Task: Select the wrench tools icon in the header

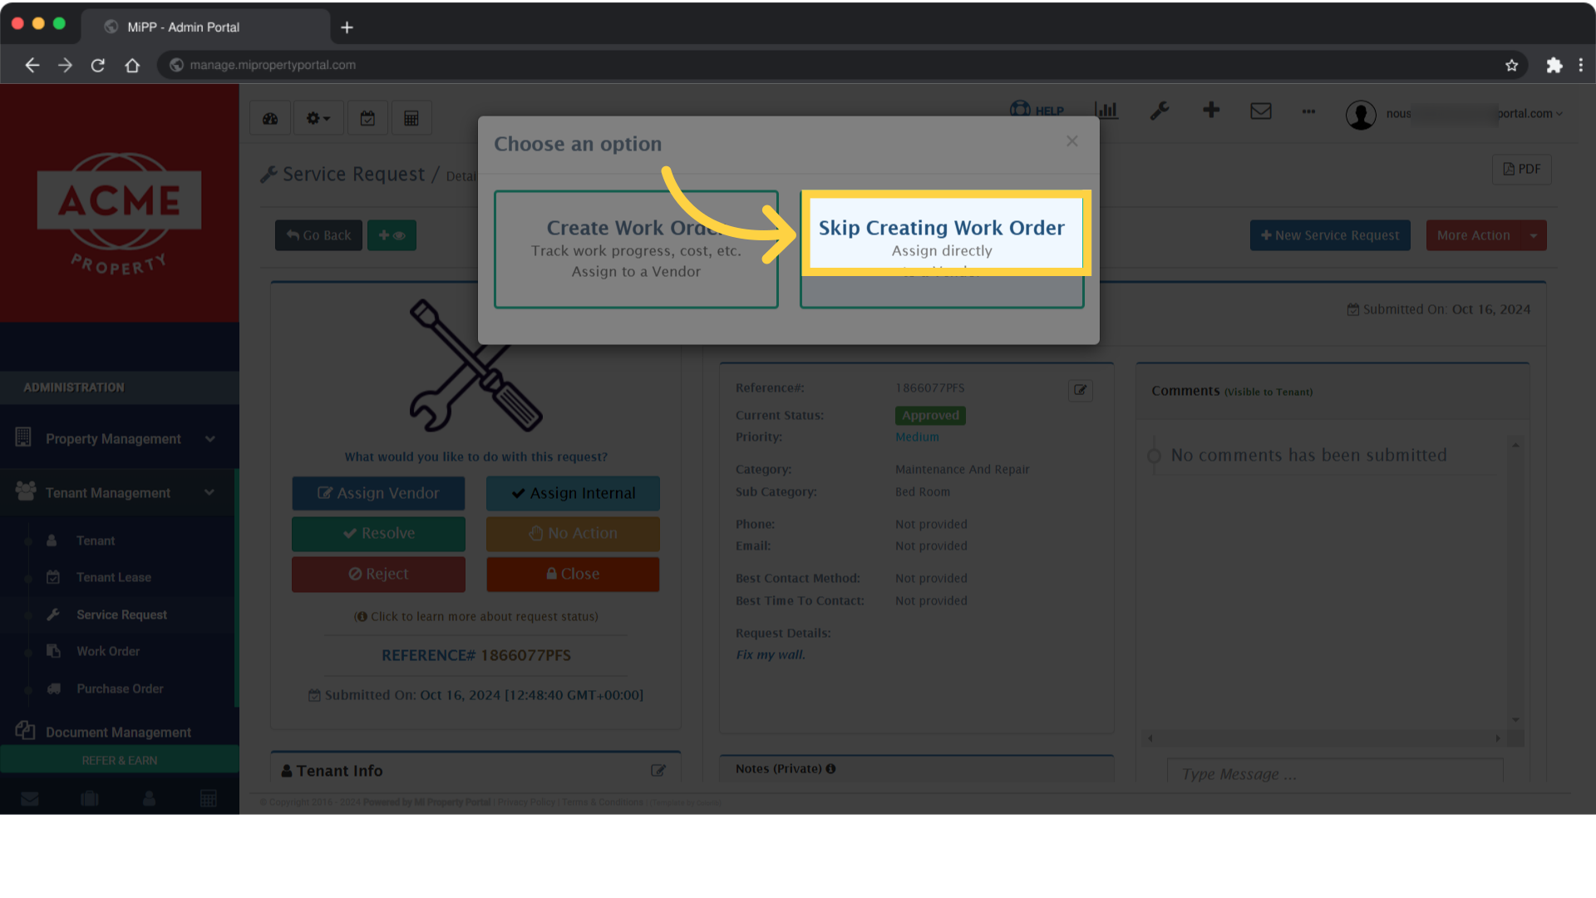Action: [1160, 111]
